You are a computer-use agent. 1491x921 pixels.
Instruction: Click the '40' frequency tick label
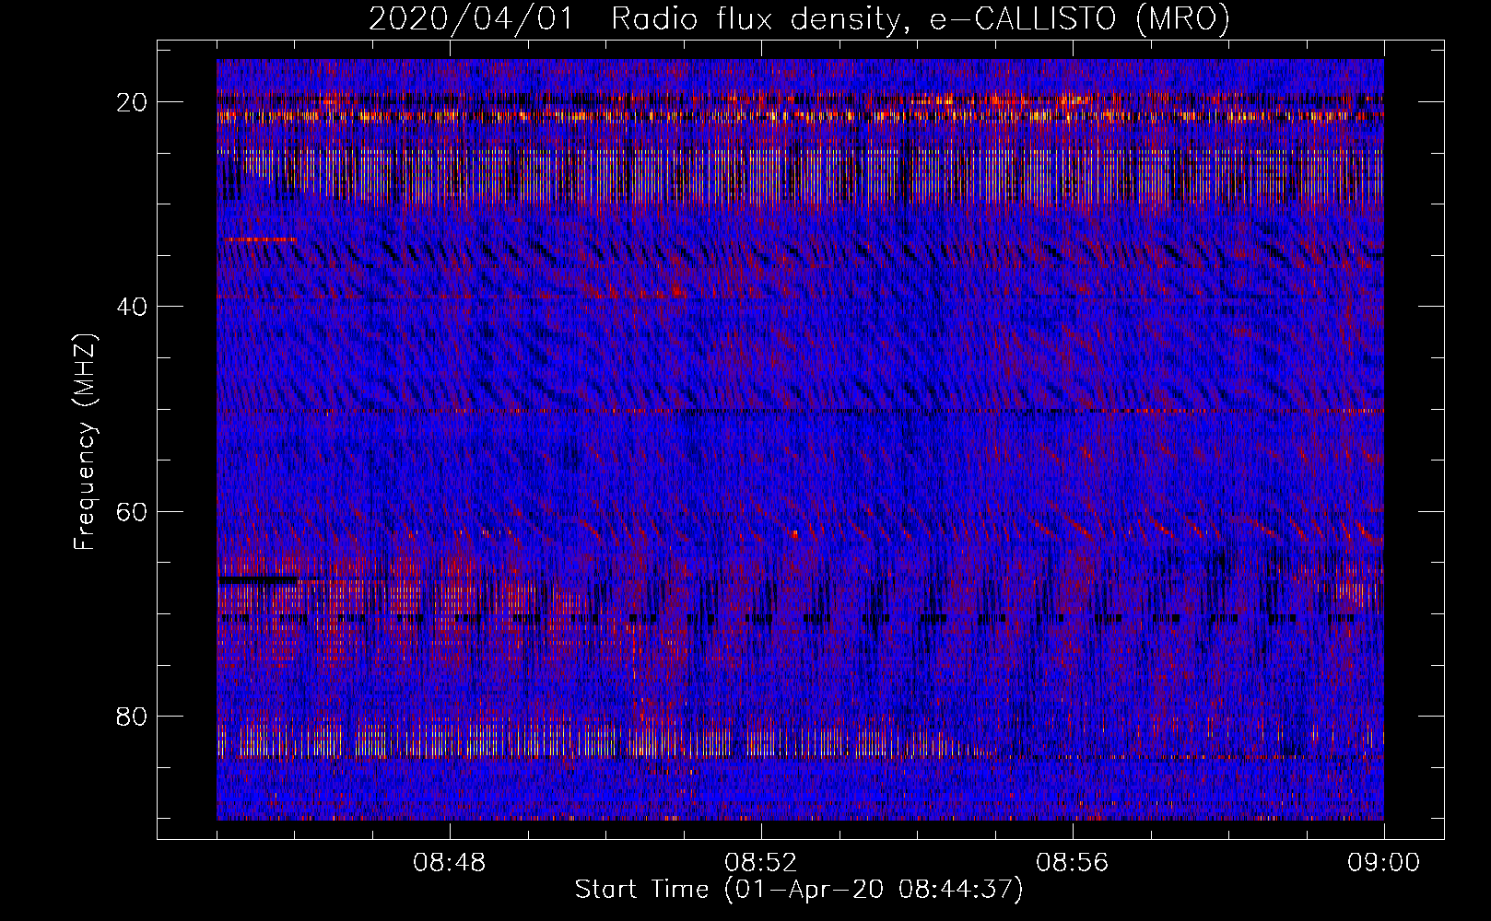pos(134,306)
